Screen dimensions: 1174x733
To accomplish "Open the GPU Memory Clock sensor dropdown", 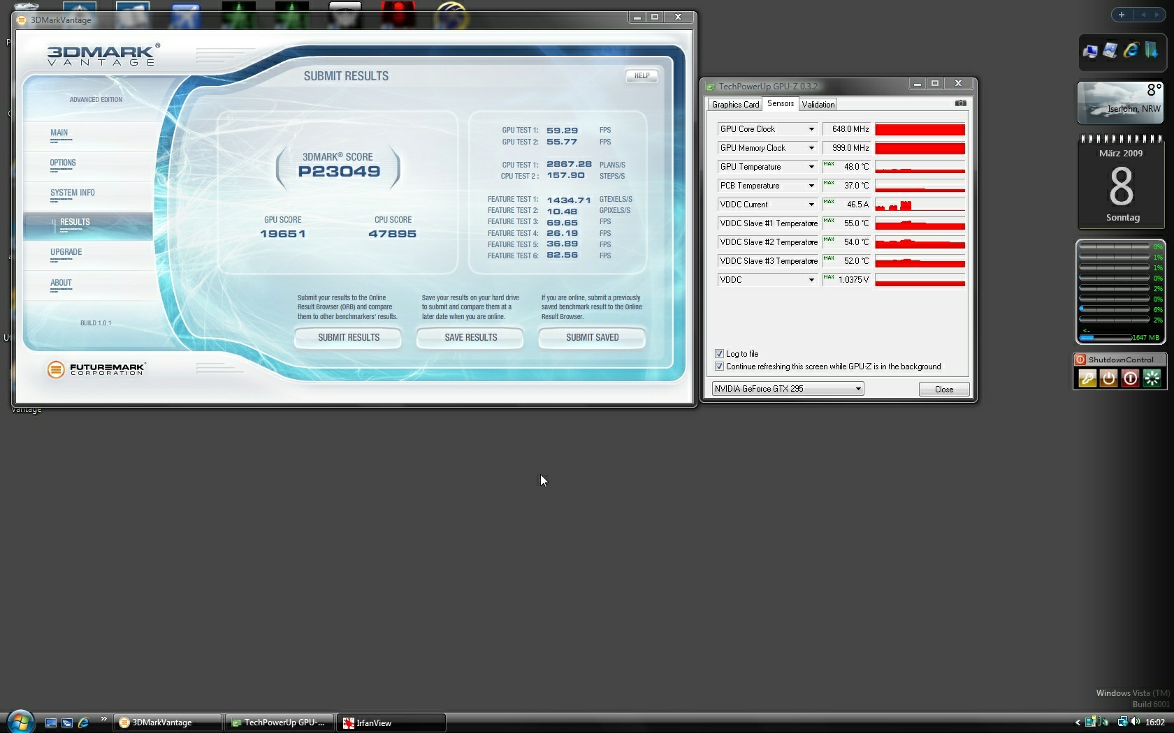I will click(x=811, y=148).
